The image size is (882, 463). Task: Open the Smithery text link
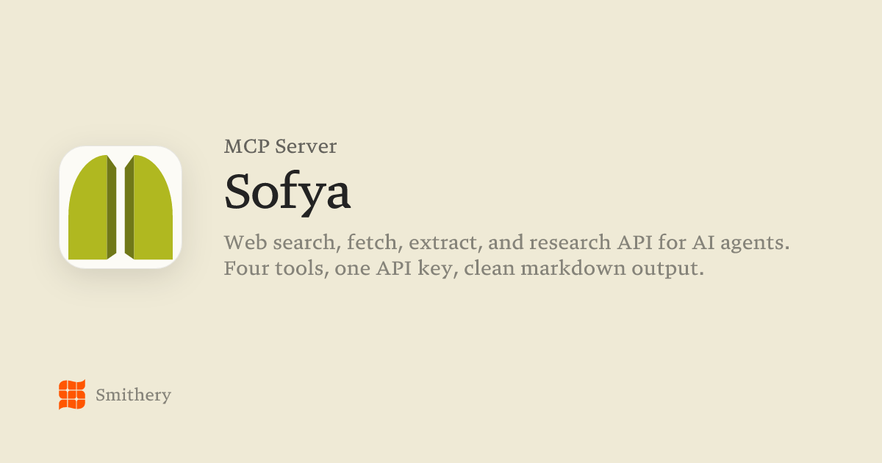click(133, 395)
